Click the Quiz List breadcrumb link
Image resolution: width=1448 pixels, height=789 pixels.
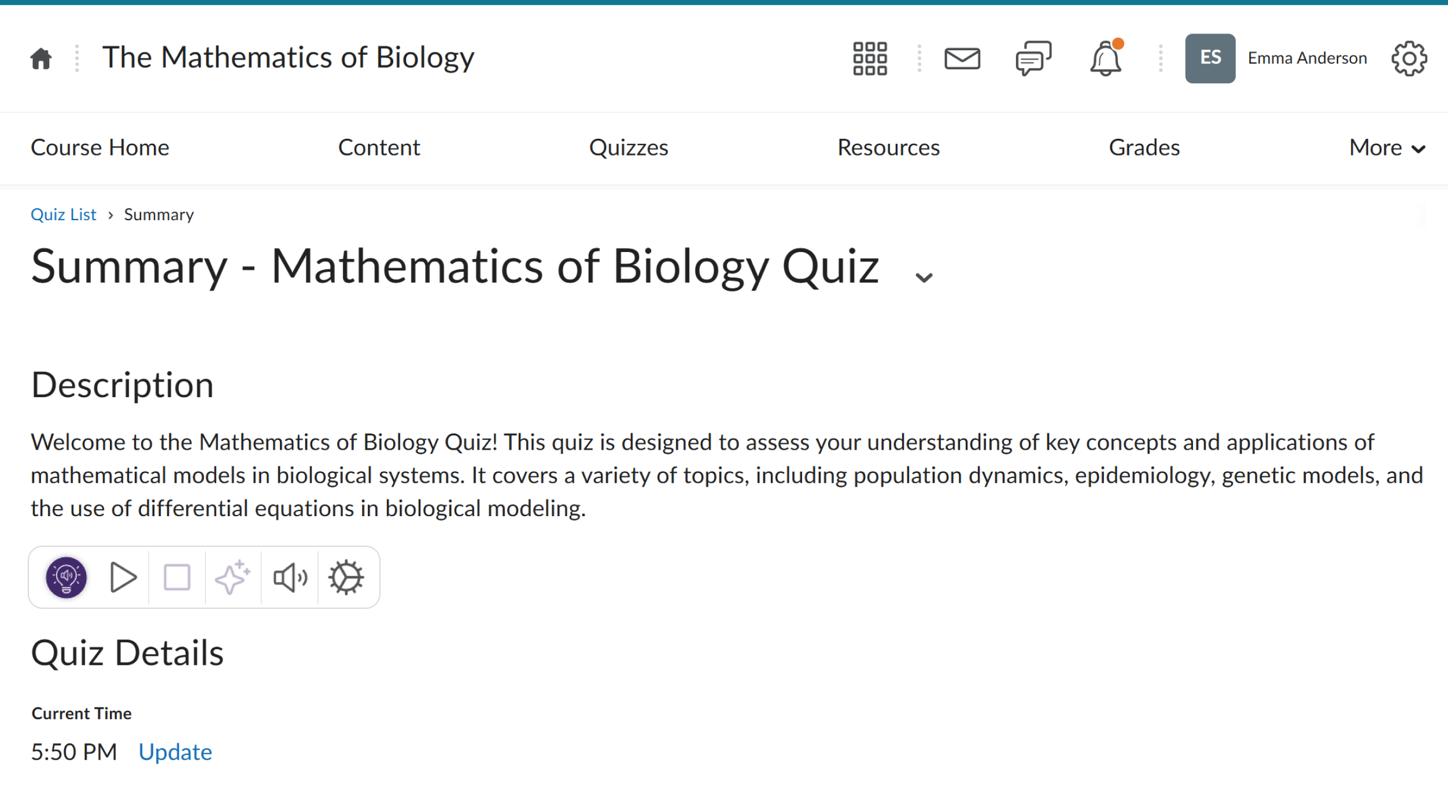pos(64,214)
